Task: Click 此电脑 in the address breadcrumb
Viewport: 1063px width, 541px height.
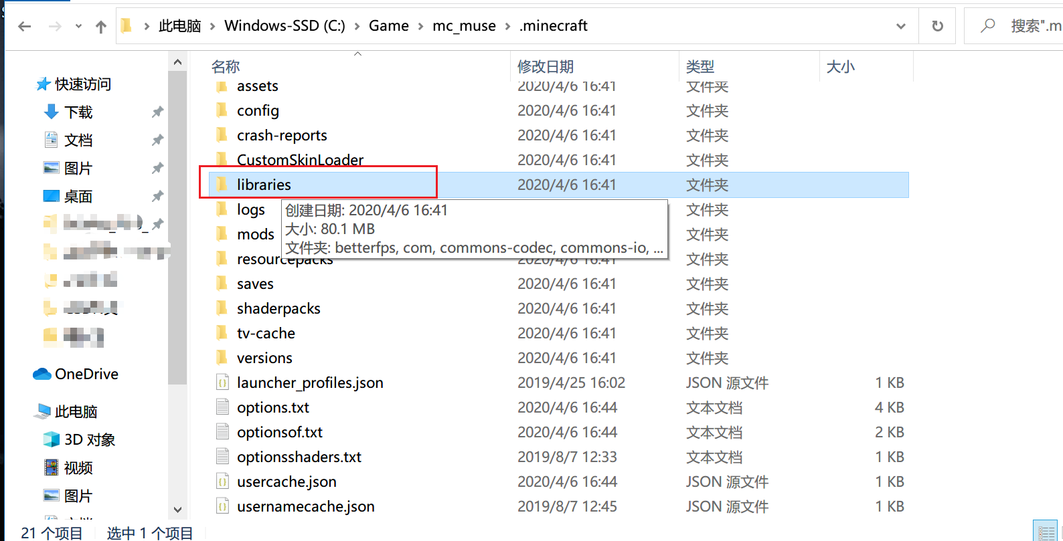Action: [x=179, y=26]
